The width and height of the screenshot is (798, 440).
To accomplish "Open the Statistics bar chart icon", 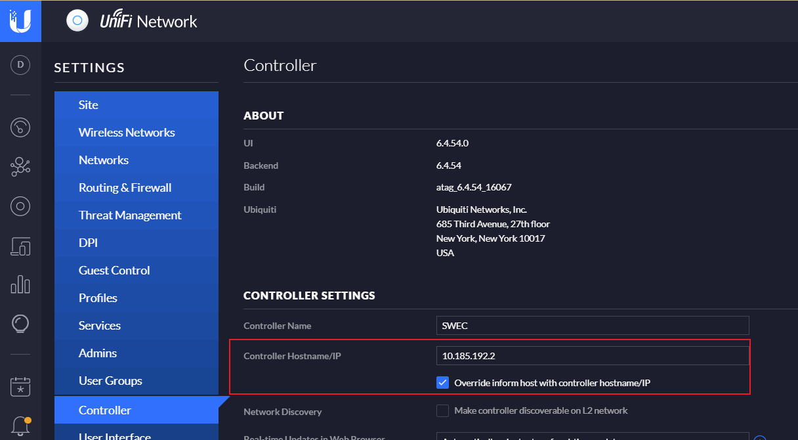I will click(x=20, y=284).
